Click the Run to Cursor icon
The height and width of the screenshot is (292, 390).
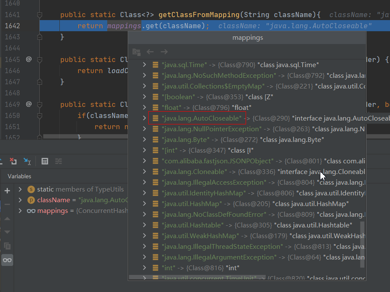point(27,161)
